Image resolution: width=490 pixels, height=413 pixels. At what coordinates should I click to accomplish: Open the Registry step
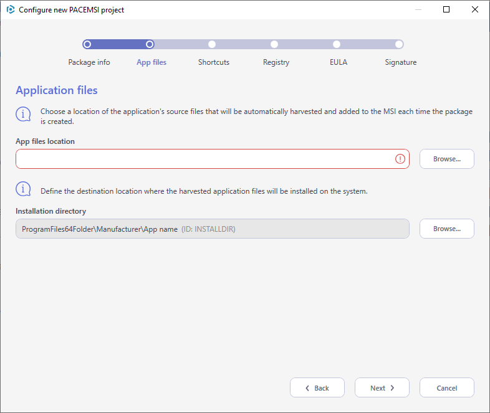point(276,62)
